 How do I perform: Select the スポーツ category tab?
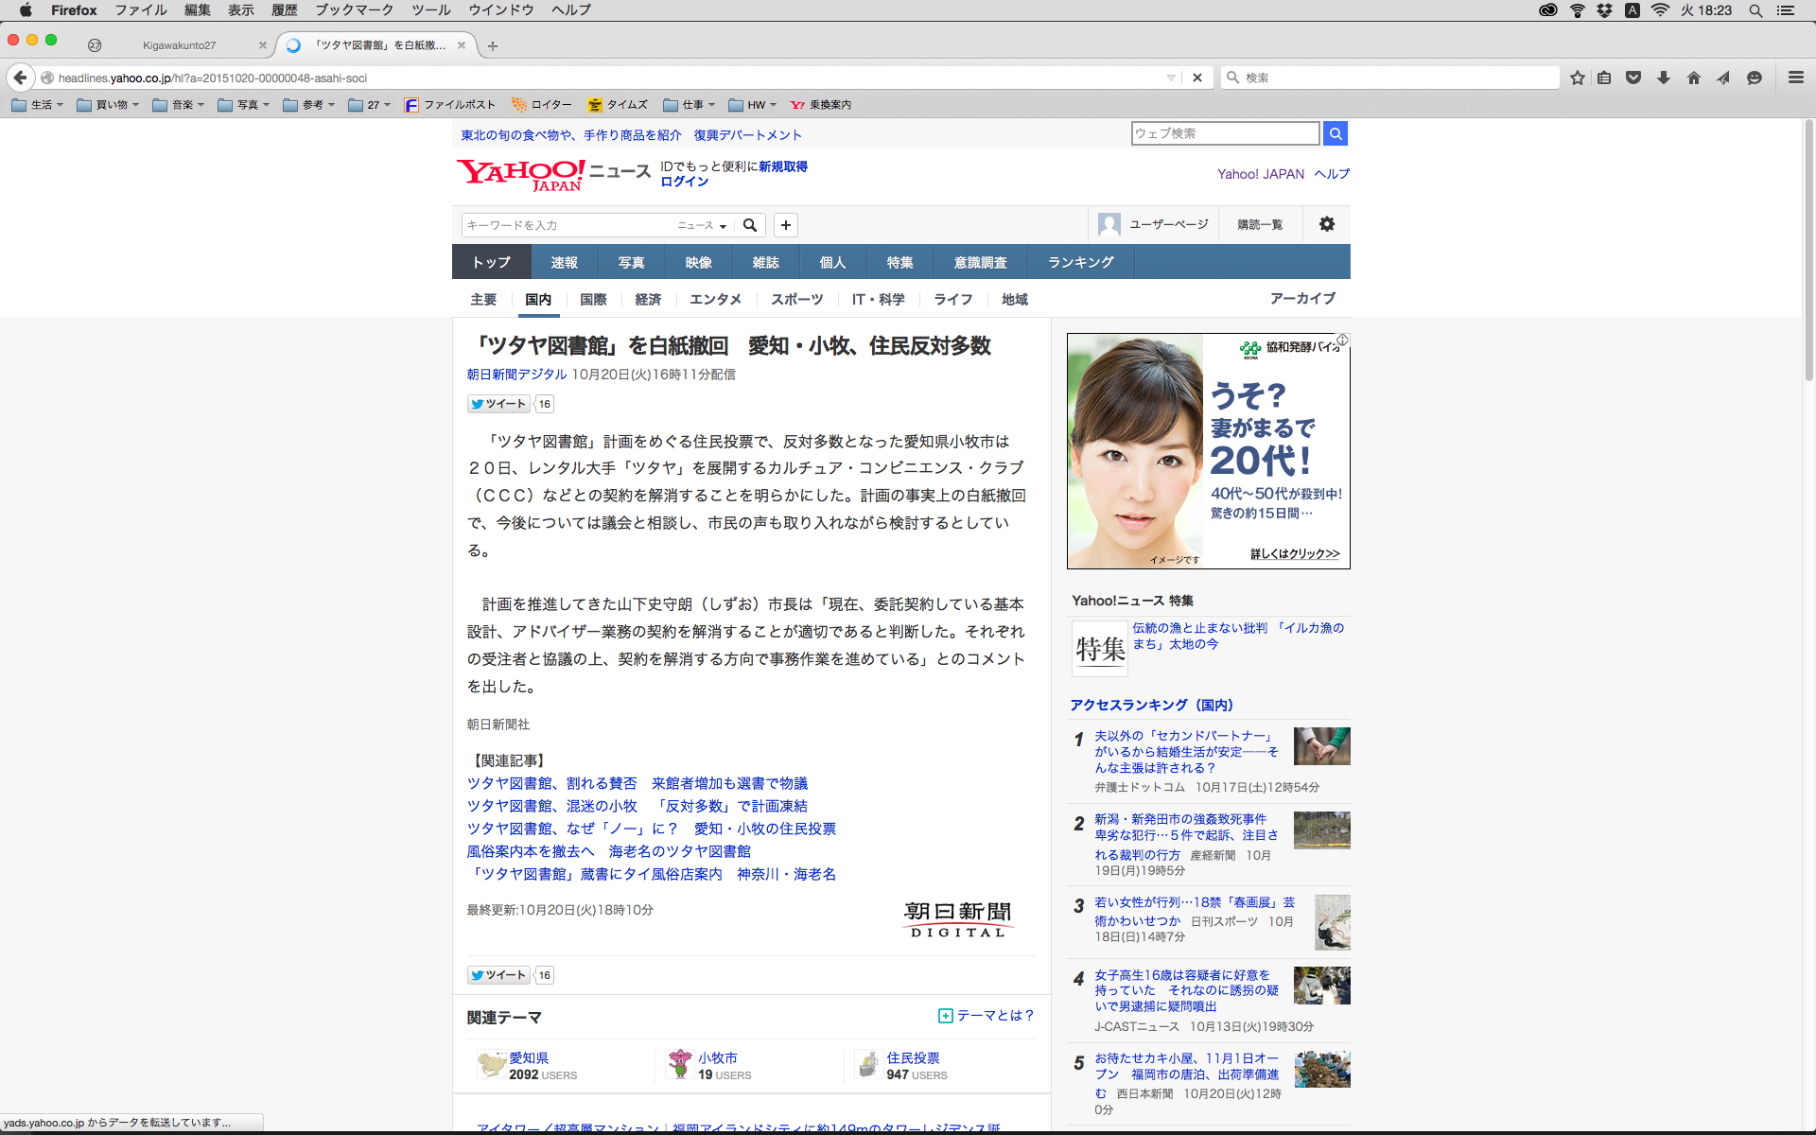(x=796, y=299)
